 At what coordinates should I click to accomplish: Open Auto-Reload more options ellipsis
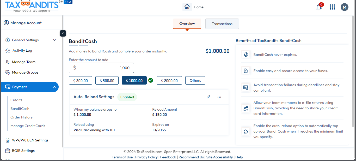point(219,97)
